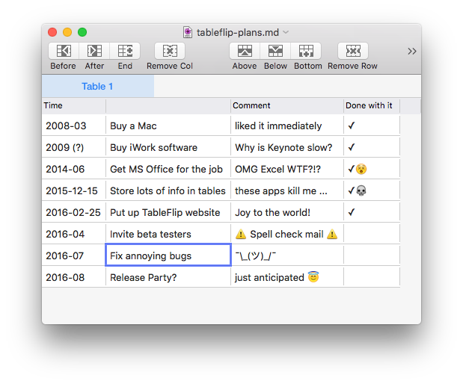Insert a row Below the selection
463x384 pixels.
[275, 51]
